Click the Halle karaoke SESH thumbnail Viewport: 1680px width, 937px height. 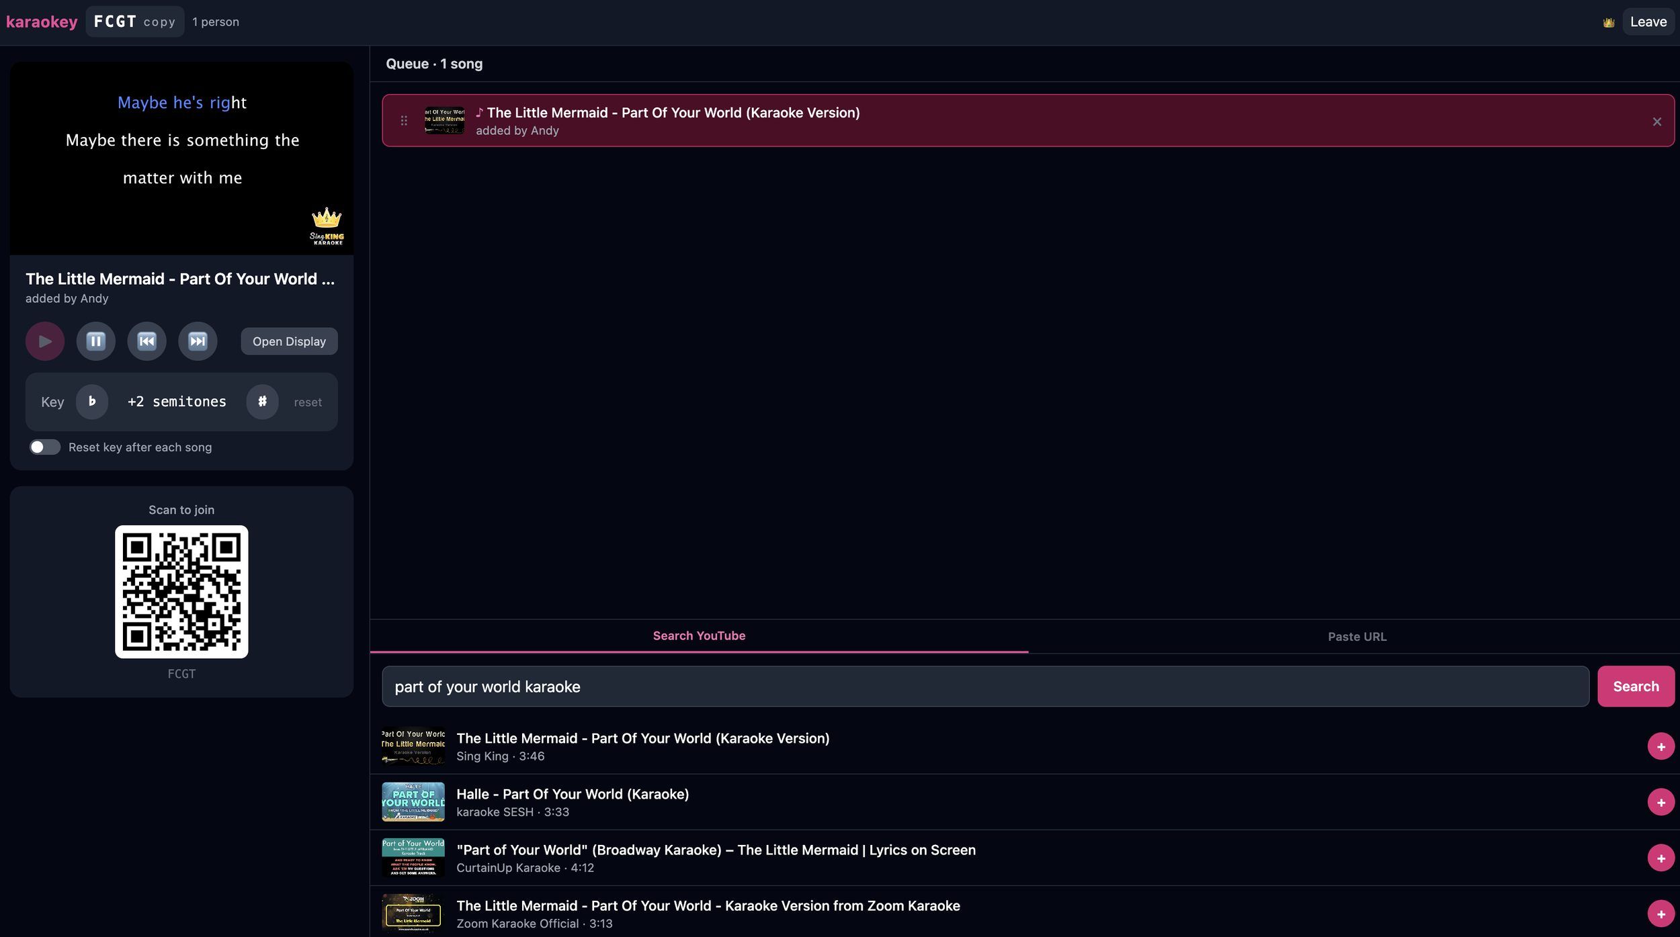coord(413,803)
